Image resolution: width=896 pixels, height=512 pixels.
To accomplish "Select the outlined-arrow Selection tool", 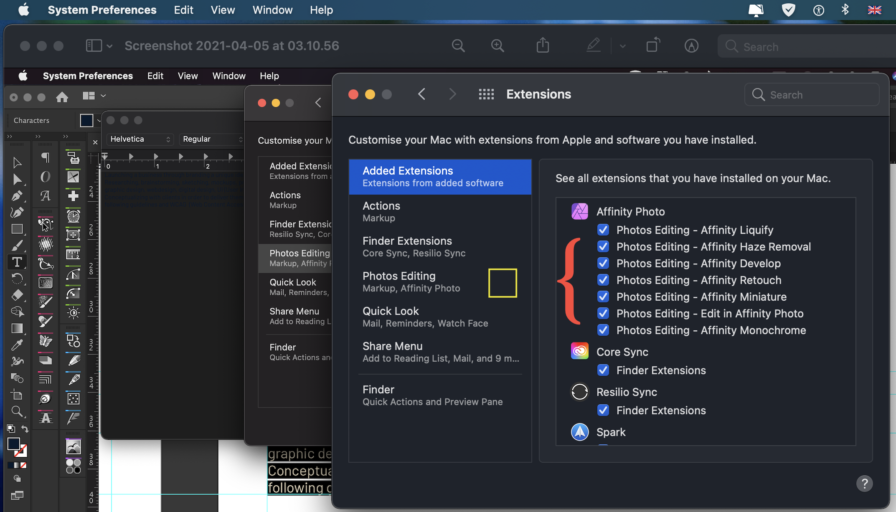I will [17, 162].
